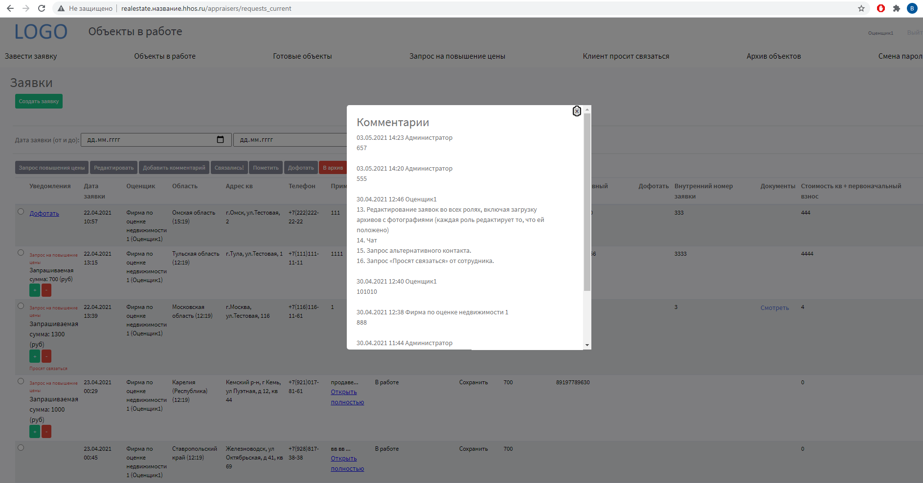
Task: Reject the 700 руб price increase with red minus
Action: coord(46,290)
